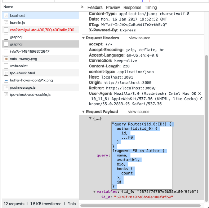Collapse the Request Payload section
Viewport: 209px width, 208px height.
pyautogui.click(x=83, y=112)
